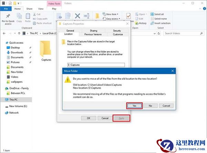Open the New item dropdown
207x153 pixels.
point(110,14)
